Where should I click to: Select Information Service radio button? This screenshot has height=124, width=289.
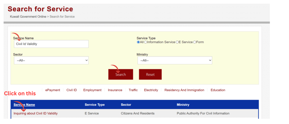[x=145, y=42]
